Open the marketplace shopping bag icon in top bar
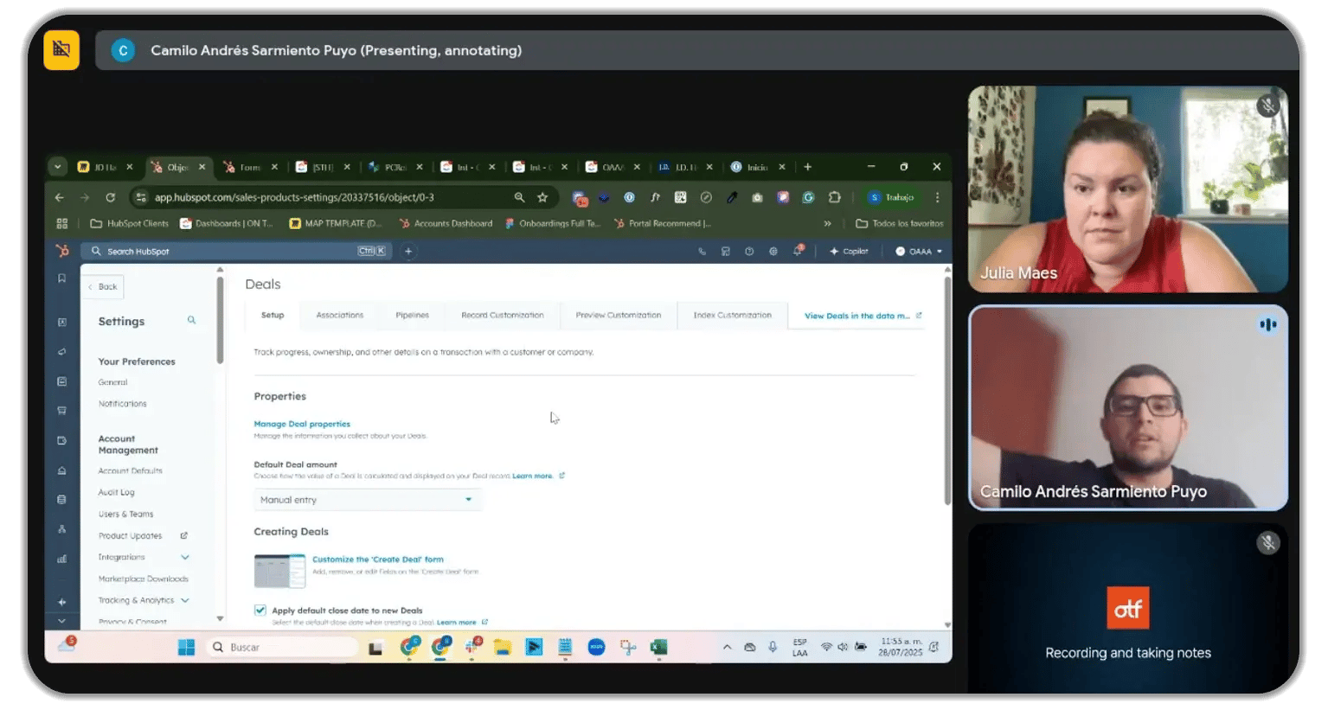 coord(725,251)
